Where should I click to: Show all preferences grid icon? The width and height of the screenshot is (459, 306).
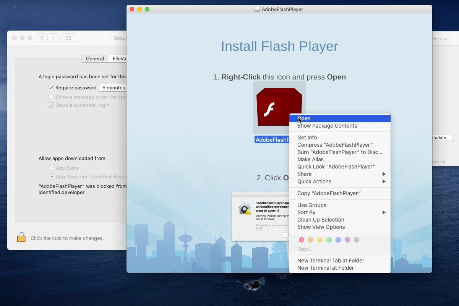68,38
